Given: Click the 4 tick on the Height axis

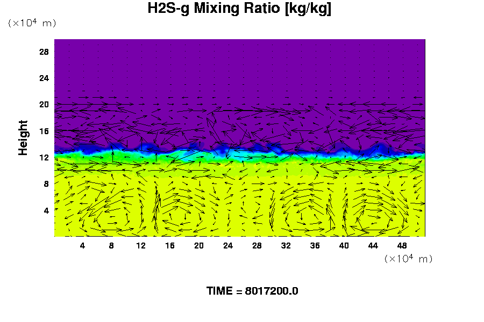Looking at the screenshot, I should click(46, 210).
